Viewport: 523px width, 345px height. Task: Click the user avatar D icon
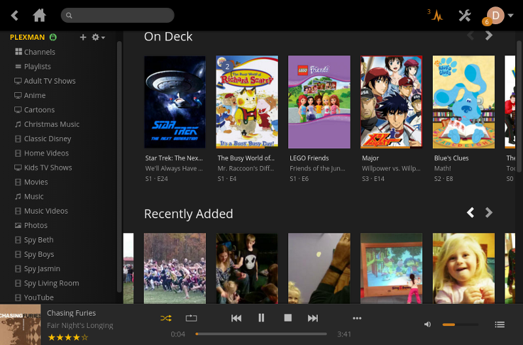(495, 15)
